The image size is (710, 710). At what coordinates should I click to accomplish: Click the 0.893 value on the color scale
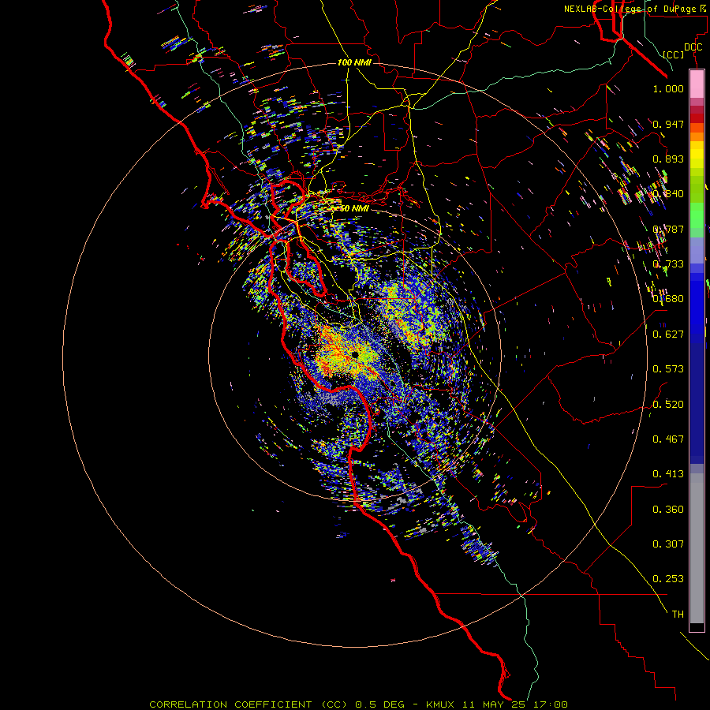coord(668,159)
